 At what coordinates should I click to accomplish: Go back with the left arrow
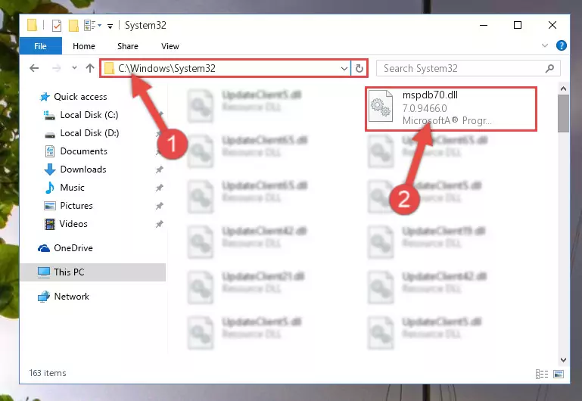[x=34, y=68]
